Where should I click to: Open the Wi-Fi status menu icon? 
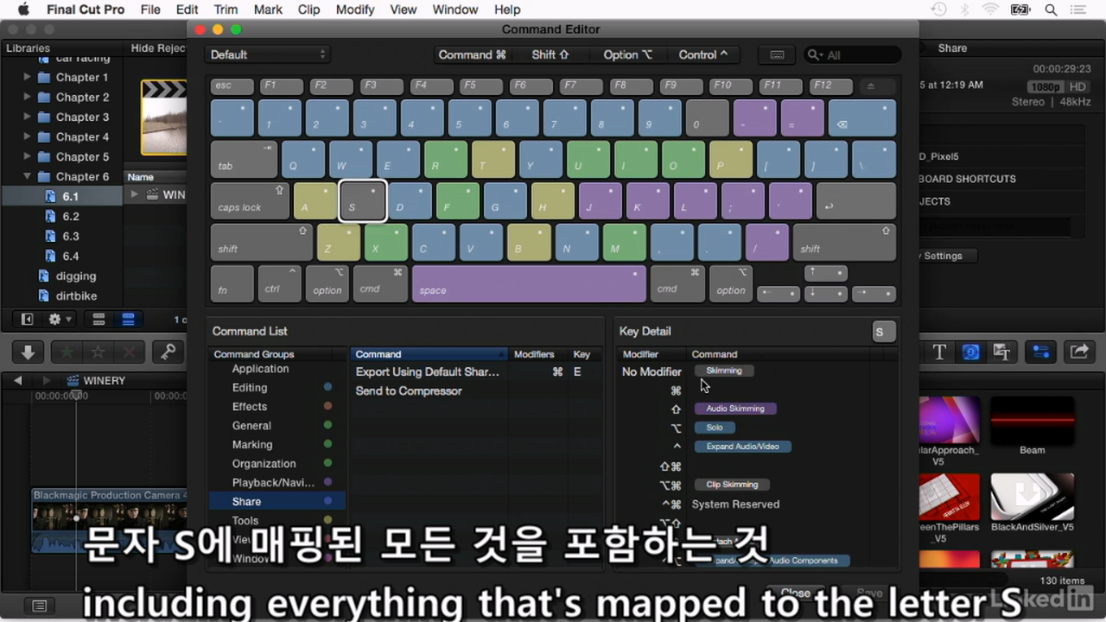point(990,10)
